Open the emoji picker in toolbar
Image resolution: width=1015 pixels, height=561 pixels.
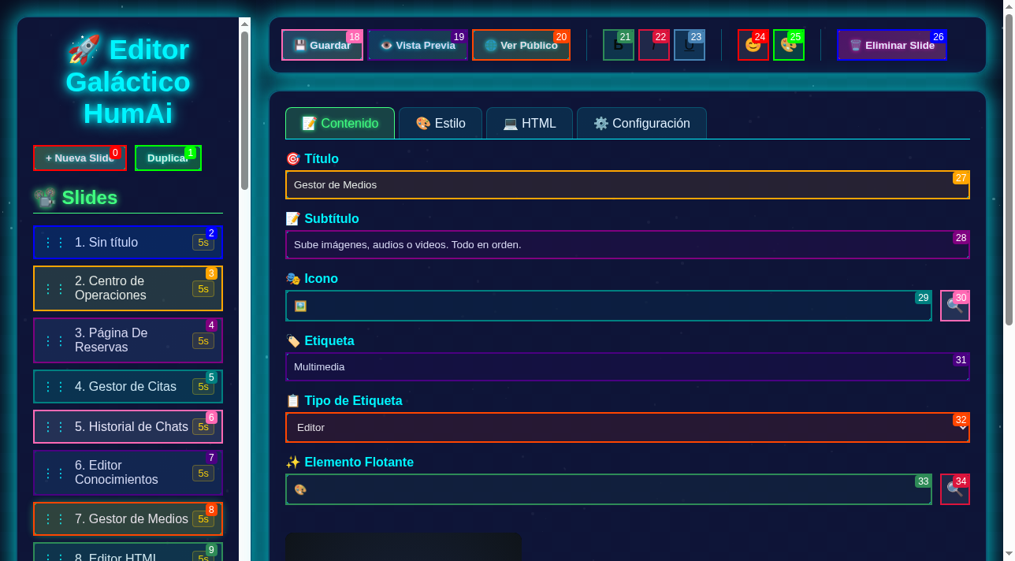pos(753,46)
